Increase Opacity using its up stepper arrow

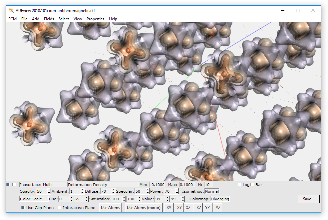pyautogui.click(x=49, y=190)
